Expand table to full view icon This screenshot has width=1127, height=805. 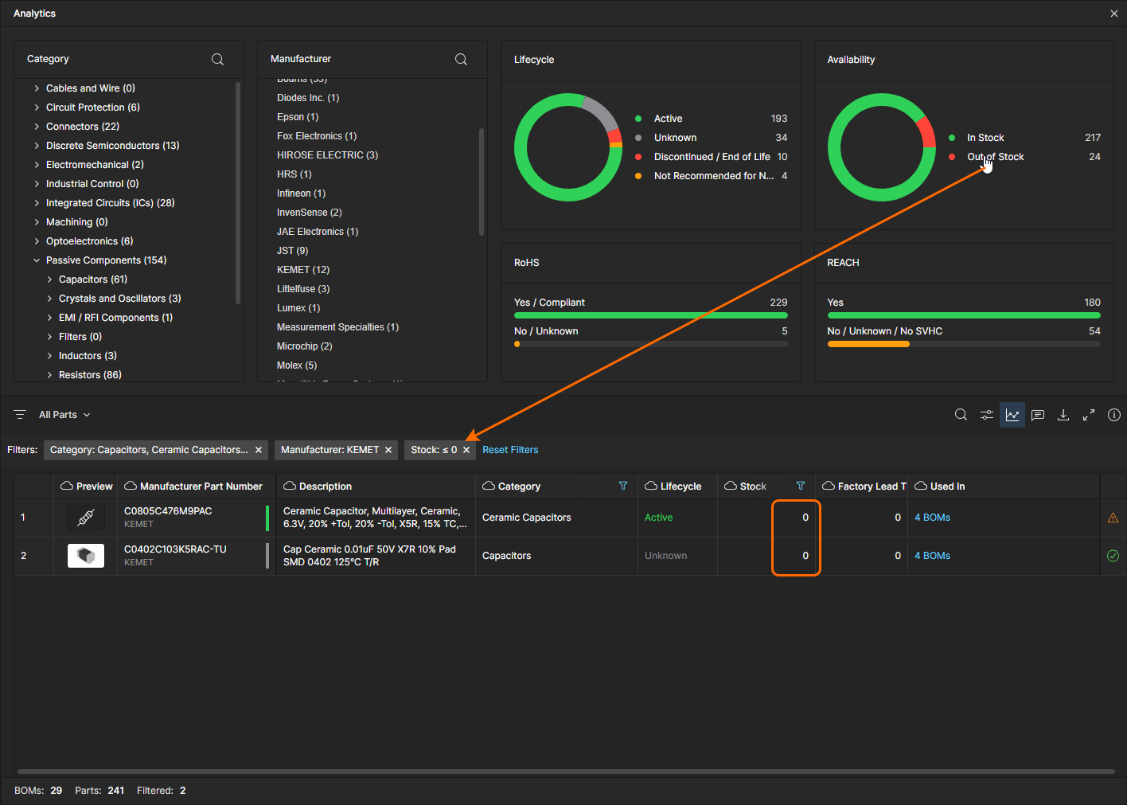1088,415
